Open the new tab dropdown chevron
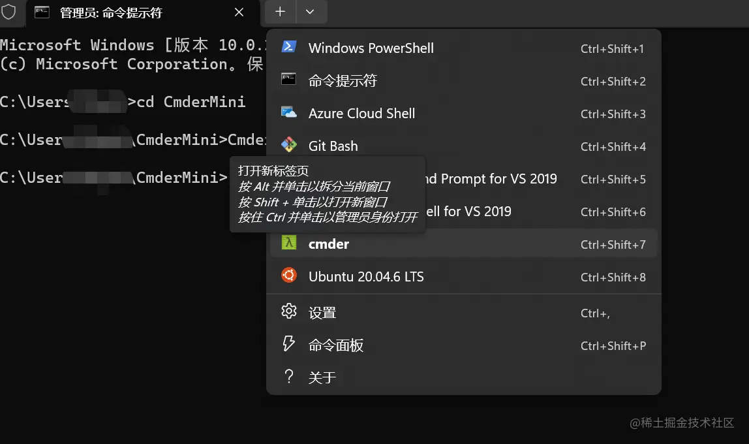The width and height of the screenshot is (749, 444). (x=311, y=12)
